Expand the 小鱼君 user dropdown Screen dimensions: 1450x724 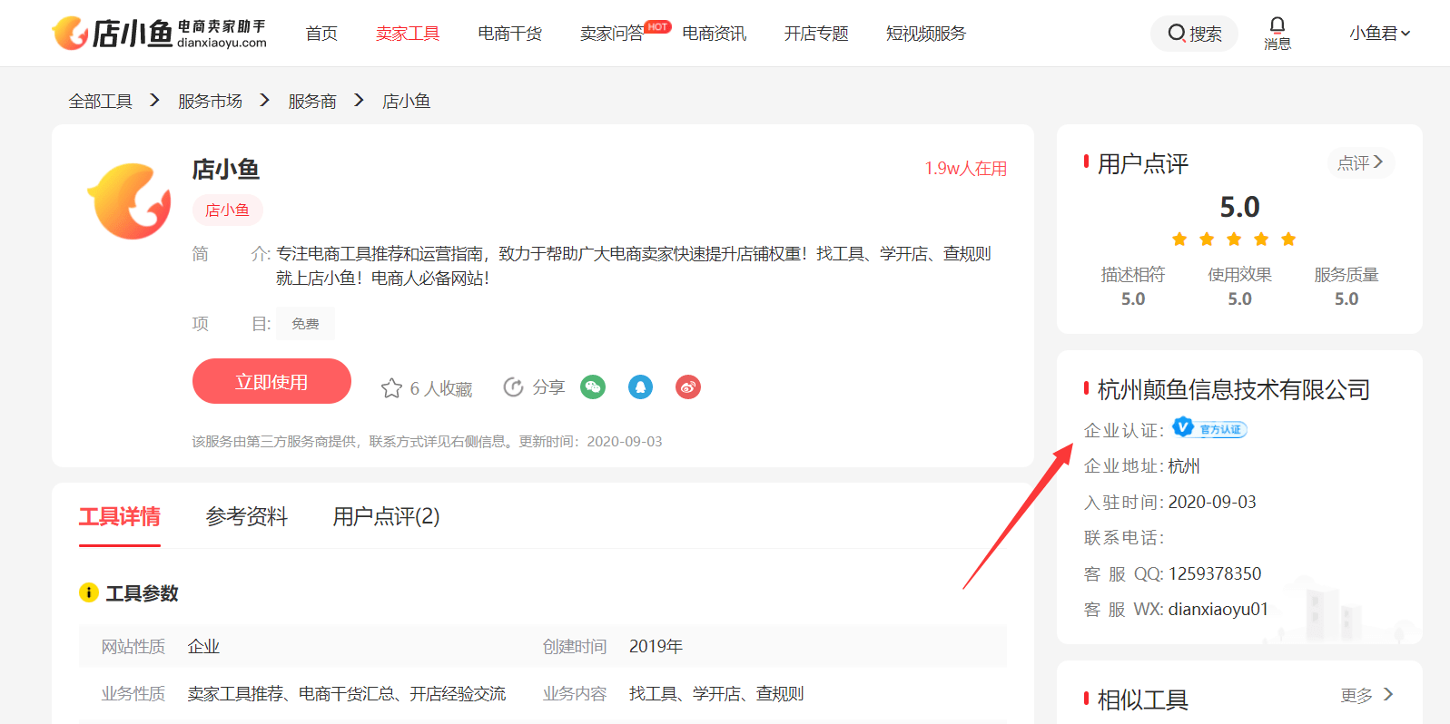click(1378, 34)
